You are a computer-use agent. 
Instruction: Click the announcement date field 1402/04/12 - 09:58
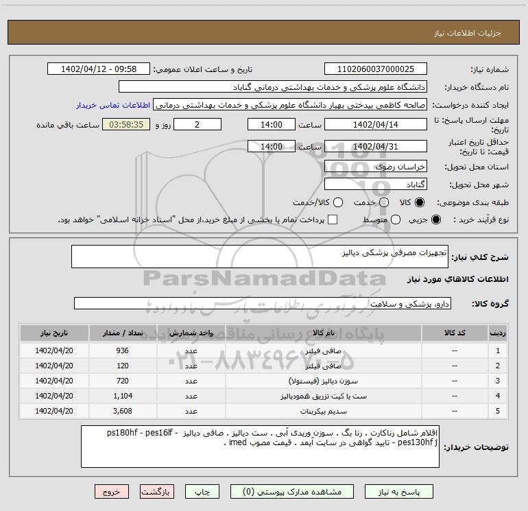click(99, 69)
